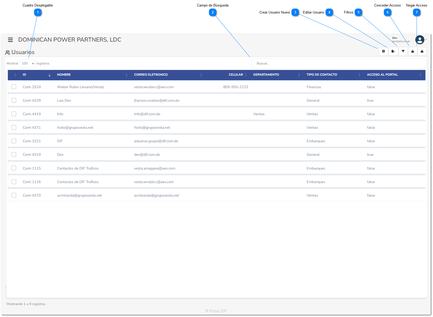Screen dimensions: 433x317
Task: Click the deny access locked padlock icon
Action: [x=422, y=51]
